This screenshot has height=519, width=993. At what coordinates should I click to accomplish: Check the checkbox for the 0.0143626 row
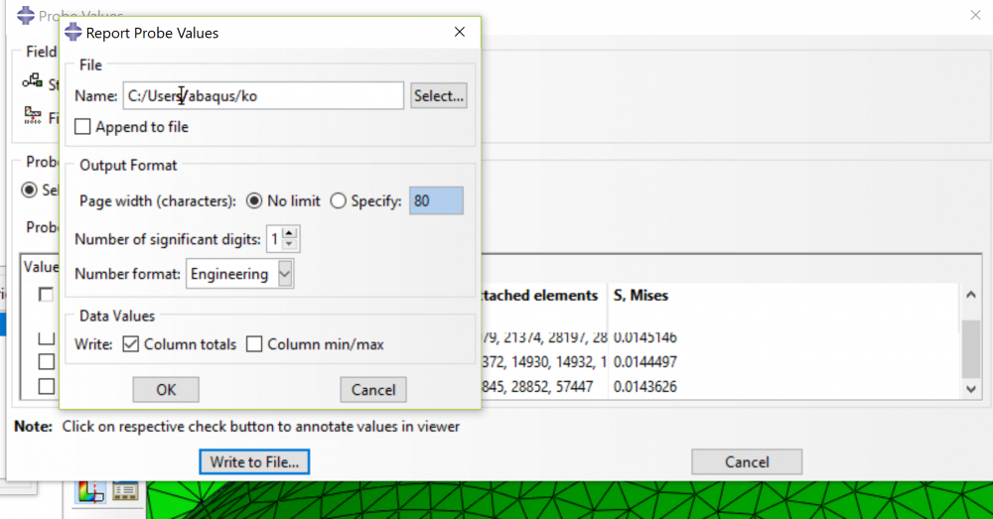tap(47, 386)
